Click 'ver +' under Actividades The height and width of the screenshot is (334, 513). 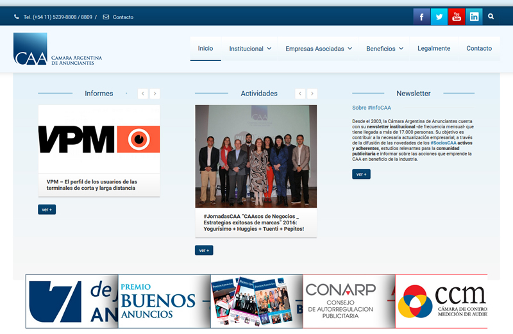click(204, 250)
